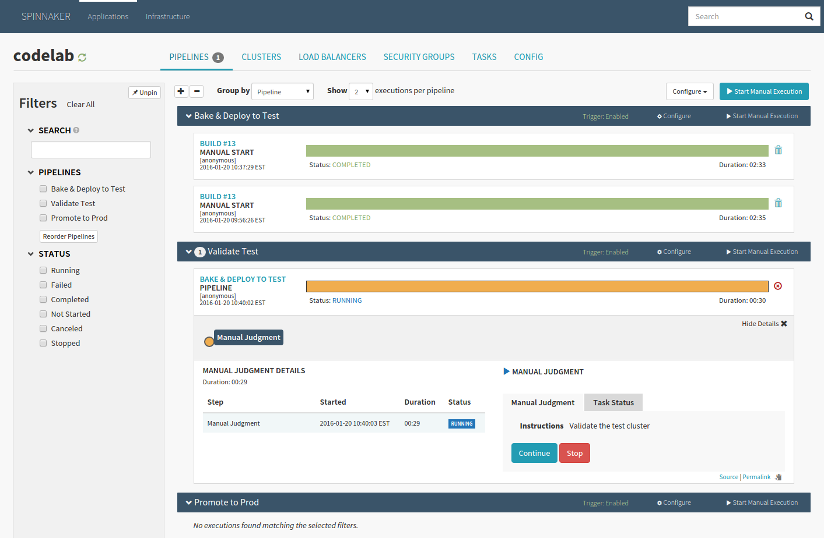Start Manual Execution for Validate Test
Viewport: 824px width, 538px height.
[x=762, y=252]
